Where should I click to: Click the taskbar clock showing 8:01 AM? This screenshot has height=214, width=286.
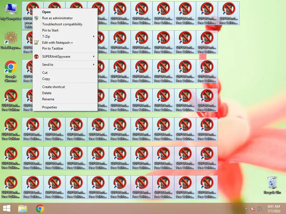pyautogui.click(x=274, y=208)
